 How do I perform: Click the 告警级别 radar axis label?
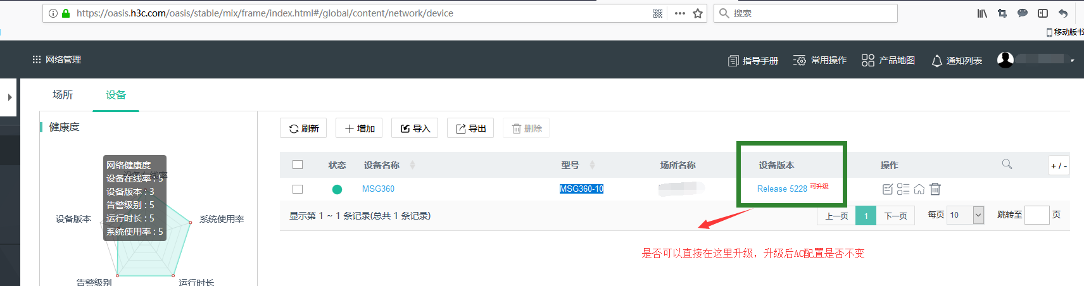(x=94, y=282)
